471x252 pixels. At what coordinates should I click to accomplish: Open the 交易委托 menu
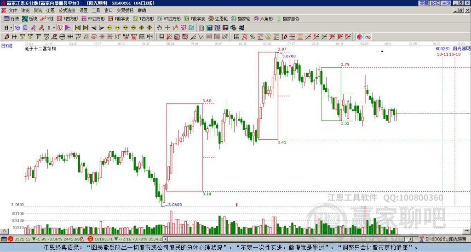125,11
